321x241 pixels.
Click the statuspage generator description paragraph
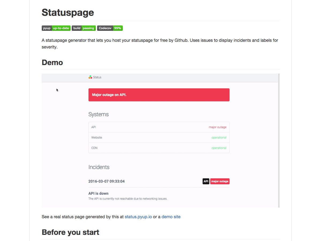tap(160, 44)
